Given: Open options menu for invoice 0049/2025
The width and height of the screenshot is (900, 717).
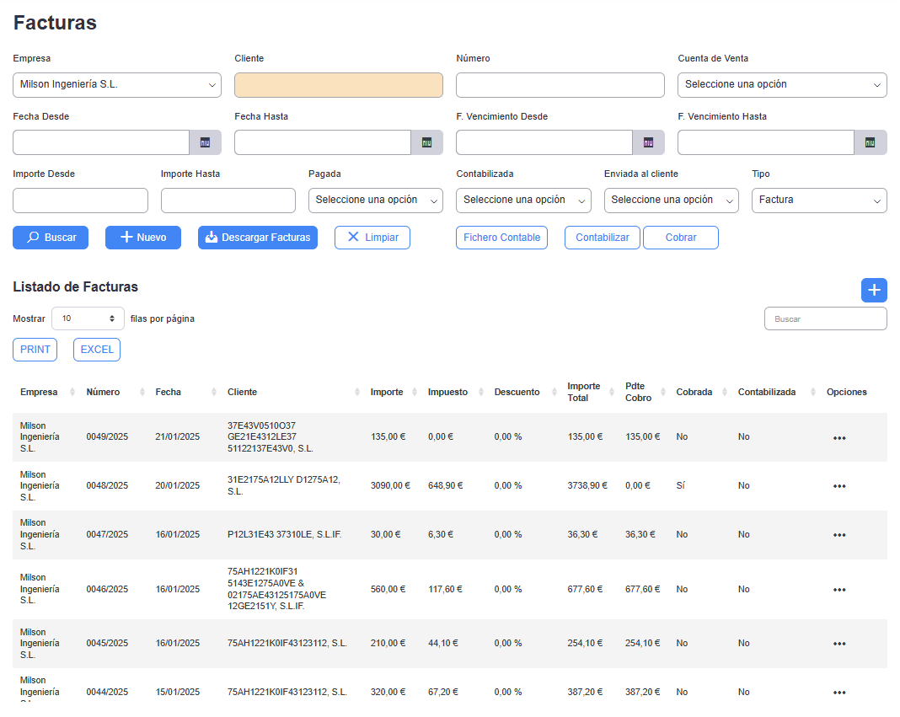Looking at the screenshot, I should pyautogui.click(x=839, y=438).
